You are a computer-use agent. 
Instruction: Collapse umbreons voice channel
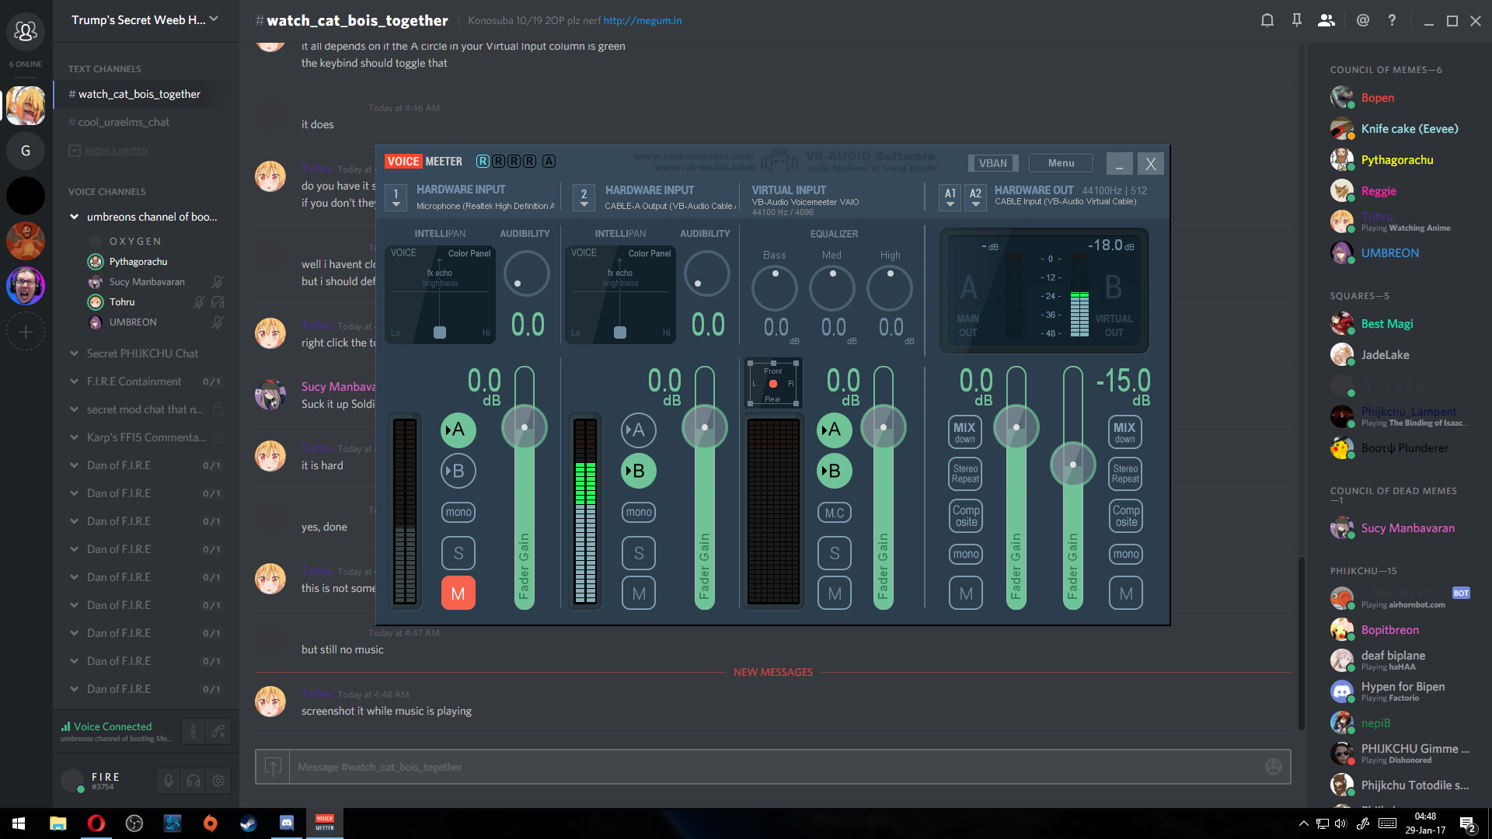point(75,217)
